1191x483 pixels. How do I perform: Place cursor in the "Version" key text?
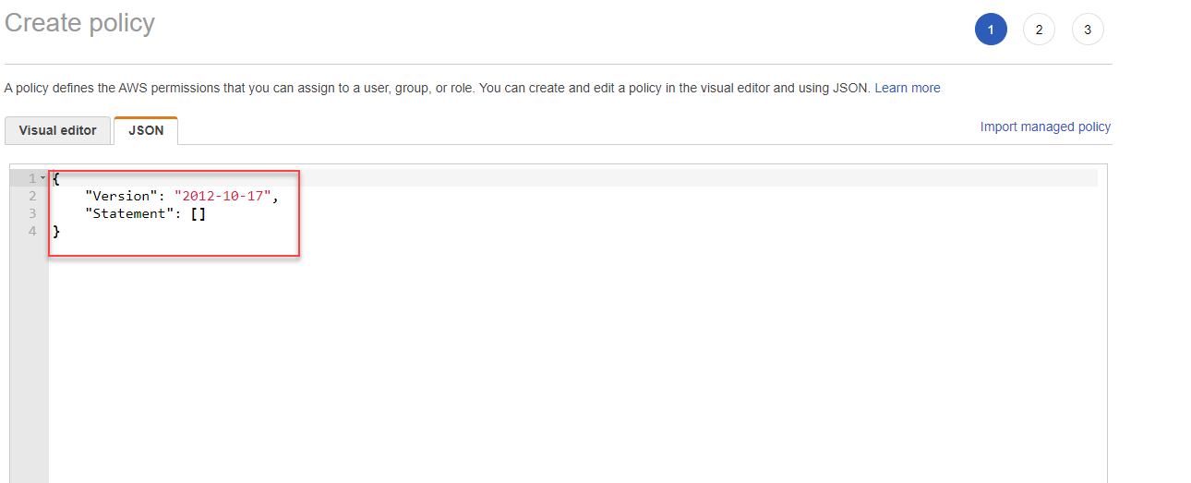[x=120, y=196]
